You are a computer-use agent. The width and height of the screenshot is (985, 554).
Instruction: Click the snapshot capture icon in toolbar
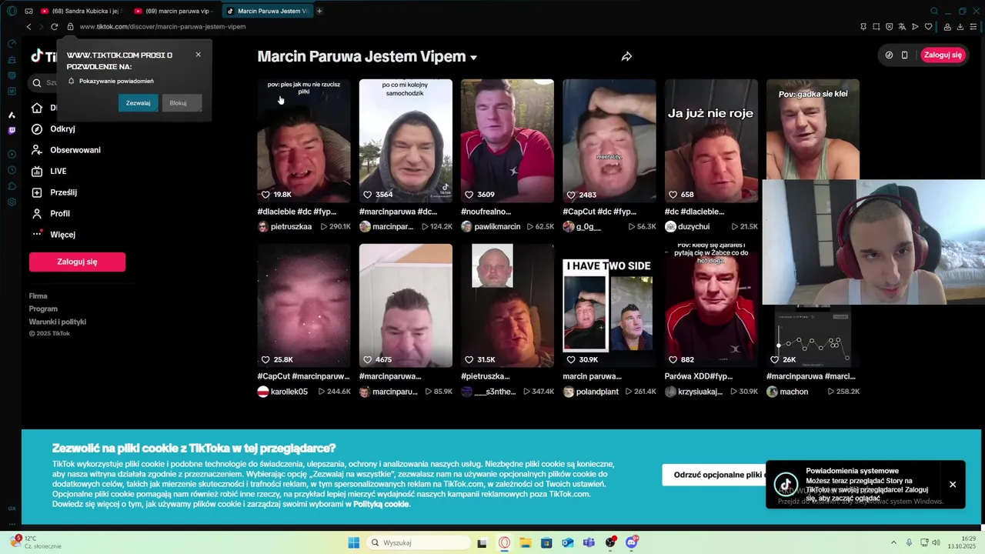876,26
